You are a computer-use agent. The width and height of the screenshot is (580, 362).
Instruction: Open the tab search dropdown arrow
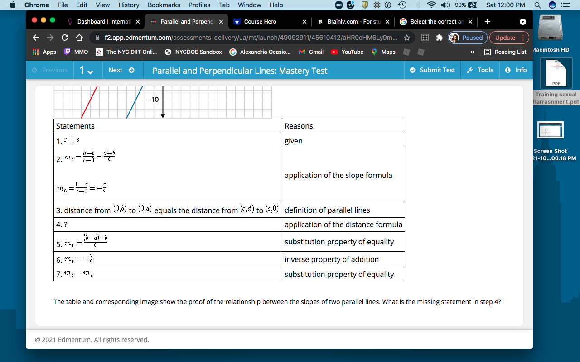click(x=523, y=22)
